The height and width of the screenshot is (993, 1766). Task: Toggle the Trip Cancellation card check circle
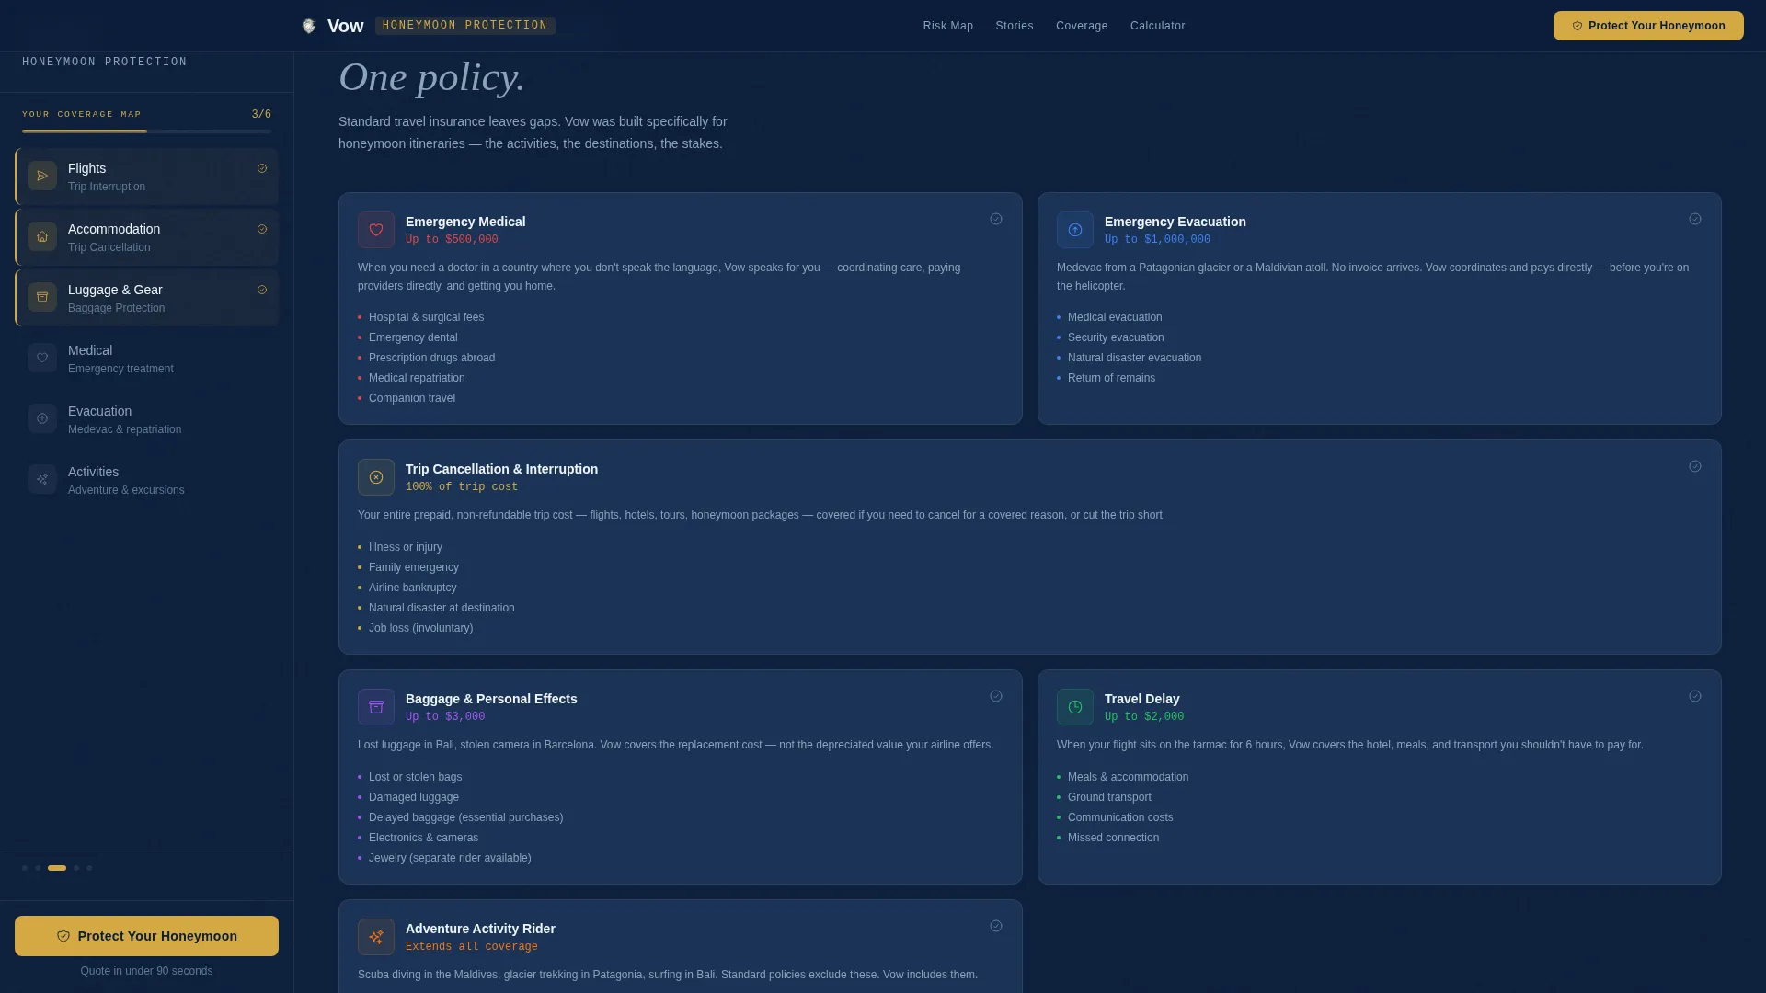coord(1695,466)
